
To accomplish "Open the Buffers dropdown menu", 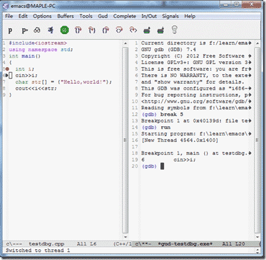I will click(65, 16).
